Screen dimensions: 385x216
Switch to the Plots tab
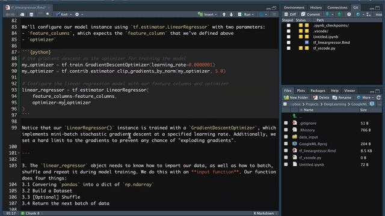pos(301,91)
